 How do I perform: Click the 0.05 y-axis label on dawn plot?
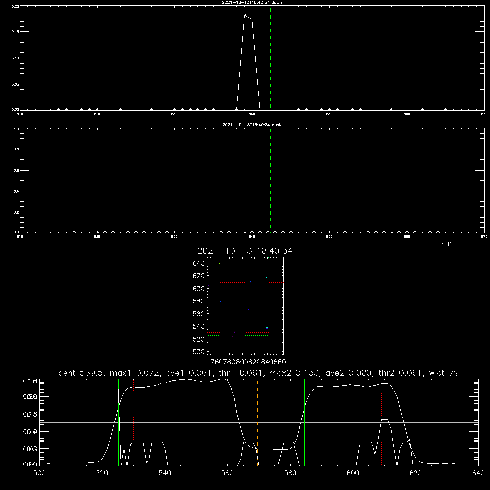pos(15,84)
